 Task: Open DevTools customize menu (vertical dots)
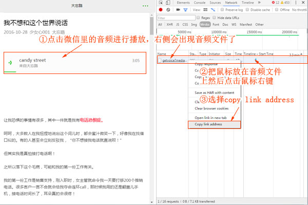pyautogui.click(x=296, y=3)
